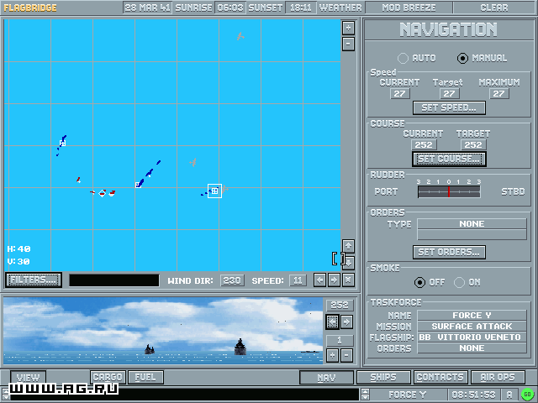Increase view magnification with plus below 1
538x403 pixels.
tap(332, 355)
